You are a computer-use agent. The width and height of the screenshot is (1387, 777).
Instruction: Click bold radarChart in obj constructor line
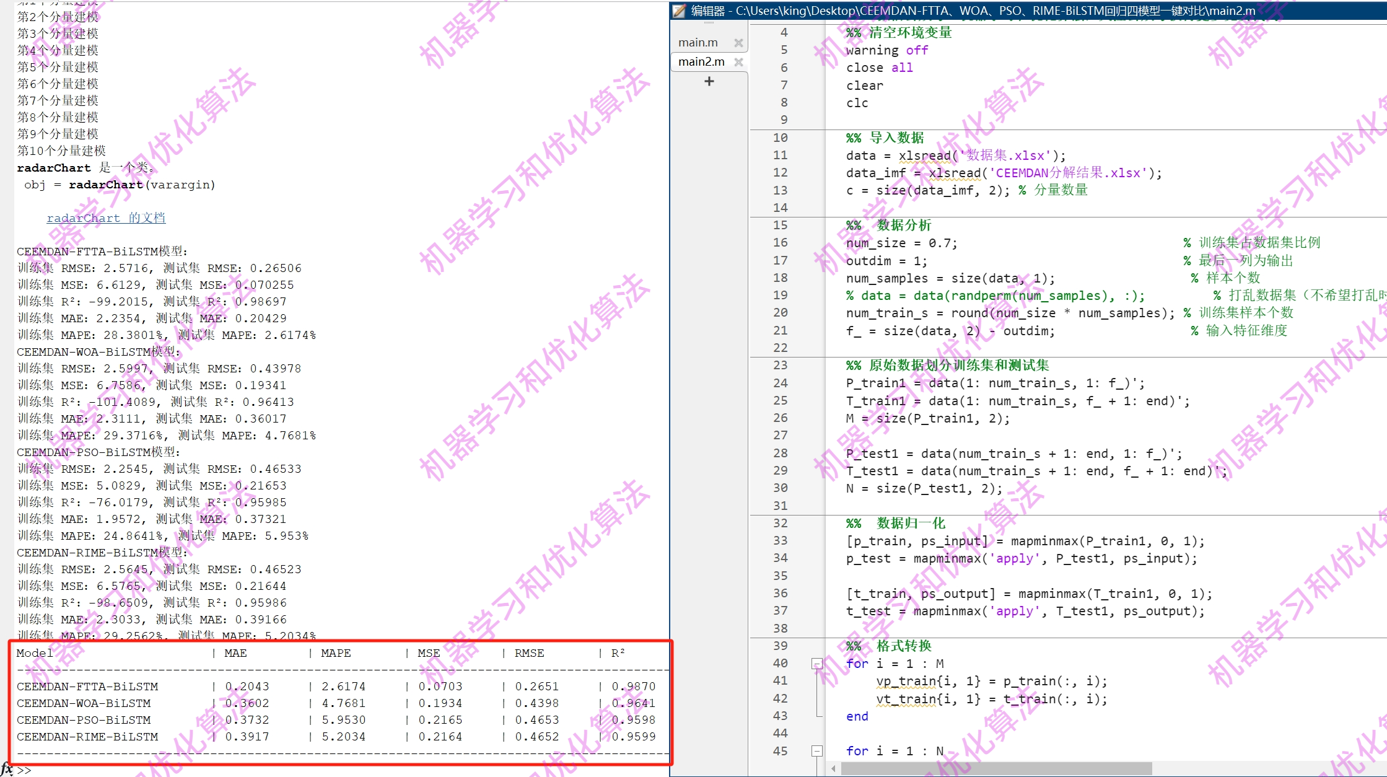[106, 185]
